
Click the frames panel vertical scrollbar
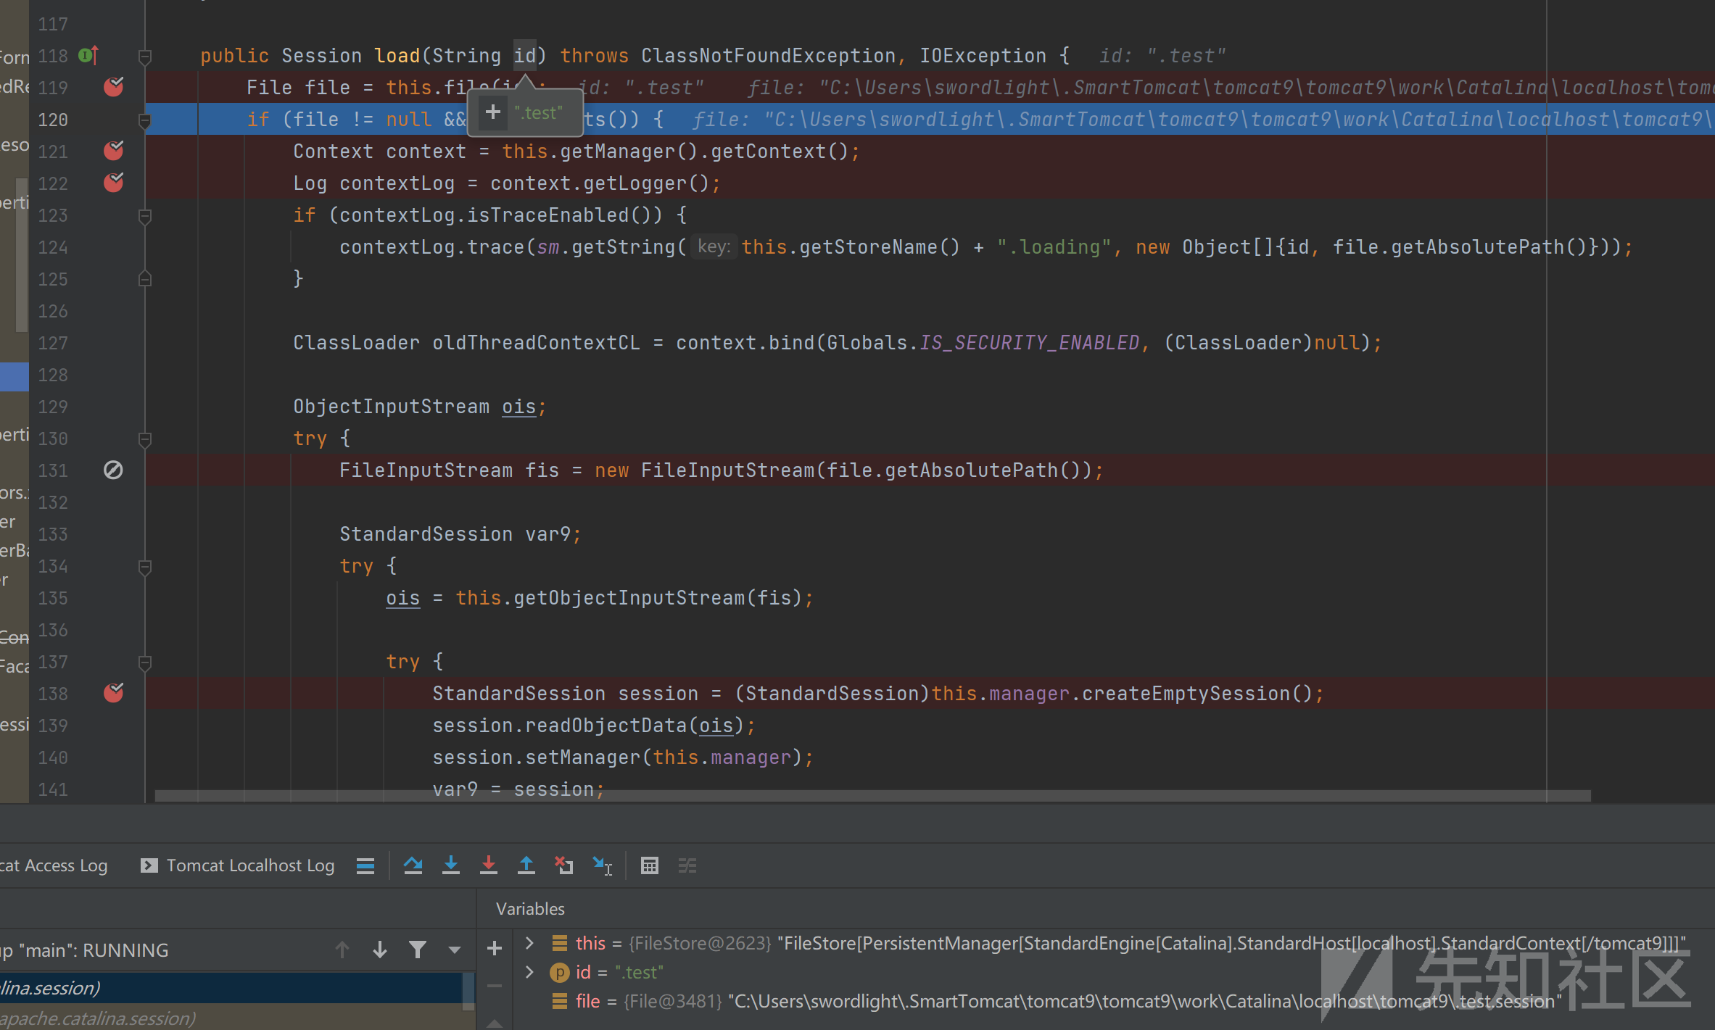point(468,990)
